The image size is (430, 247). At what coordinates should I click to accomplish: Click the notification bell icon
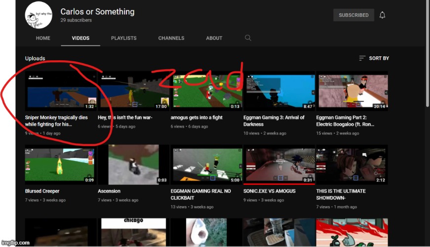tap(382, 15)
